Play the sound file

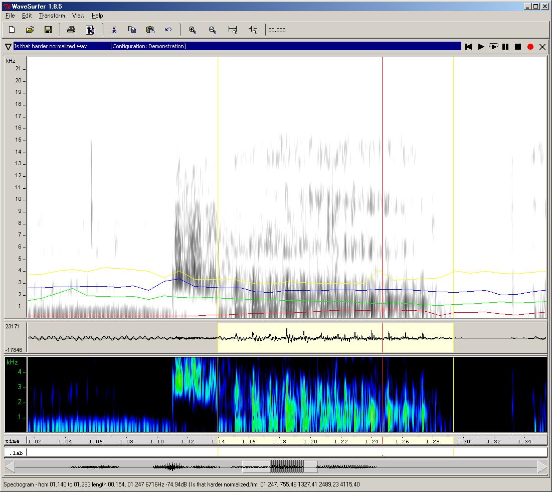(x=481, y=47)
